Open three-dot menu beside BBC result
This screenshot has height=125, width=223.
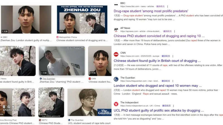168,6
